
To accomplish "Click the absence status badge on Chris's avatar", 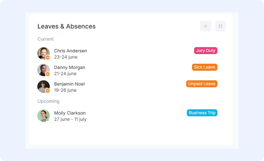I will pyautogui.click(x=48, y=58).
